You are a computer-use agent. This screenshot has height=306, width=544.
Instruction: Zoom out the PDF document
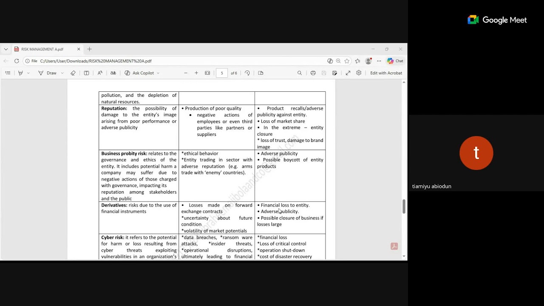[186, 73]
